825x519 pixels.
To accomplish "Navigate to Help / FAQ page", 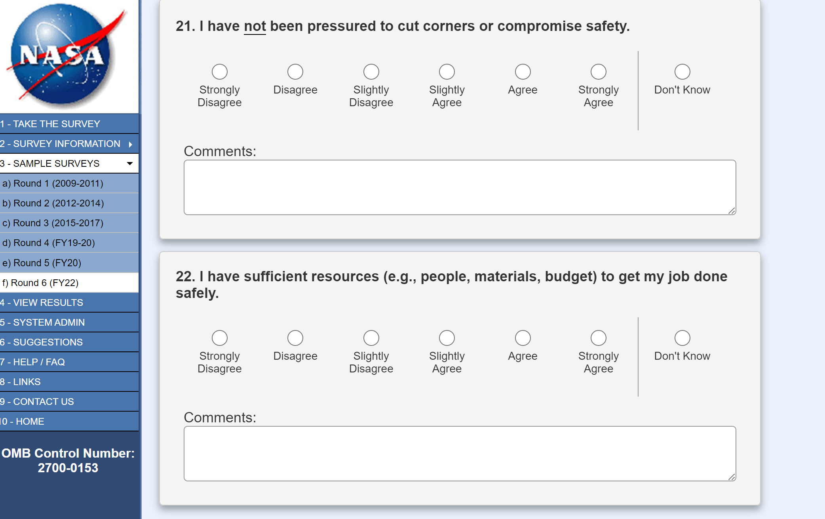I will point(32,362).
